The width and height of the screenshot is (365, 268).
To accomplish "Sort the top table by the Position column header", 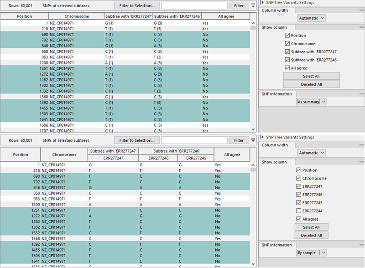I will click(x=25, y=15).
